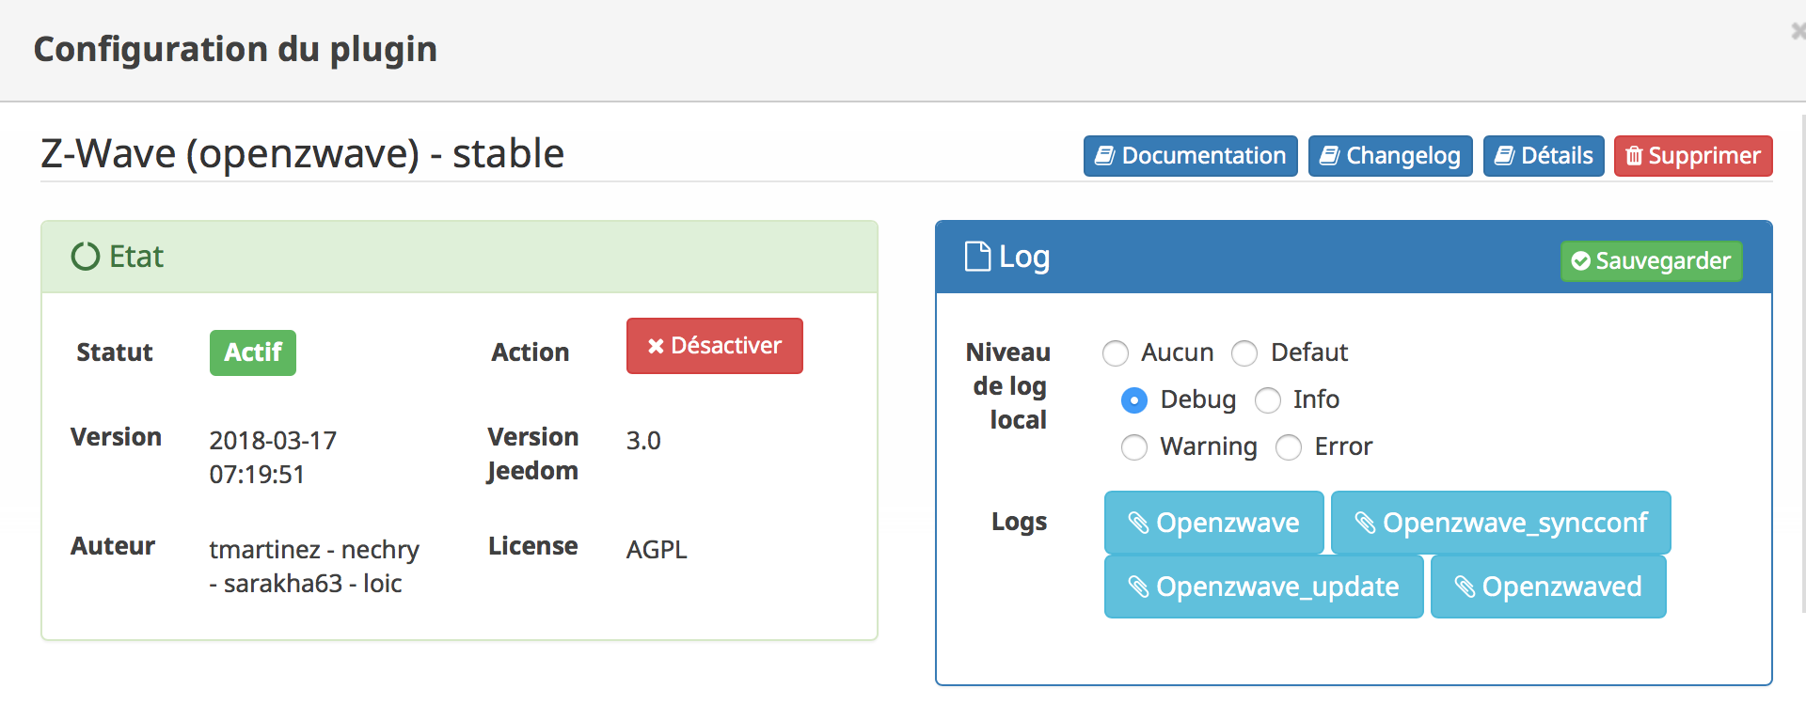Click the Log file icon

pos(978,257)
